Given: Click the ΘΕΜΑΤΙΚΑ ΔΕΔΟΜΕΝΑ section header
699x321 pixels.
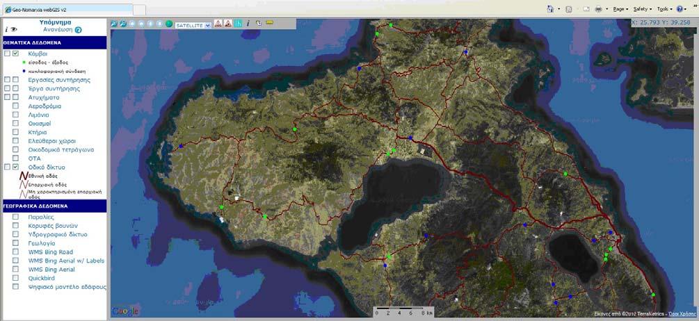Looking at the screenshot, I should pyautogui.click(x=54, y=43).
